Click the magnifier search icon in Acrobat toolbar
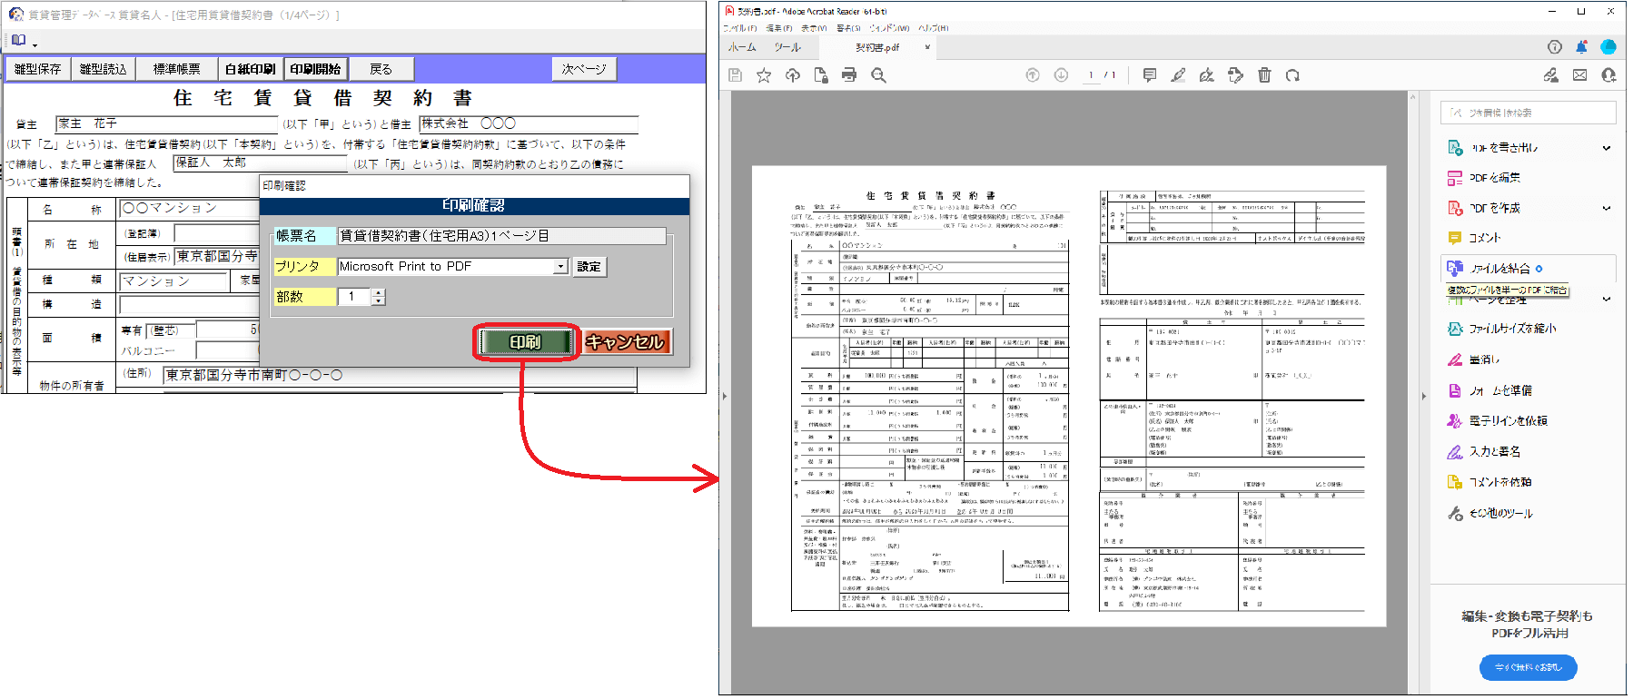This screenshot has height=699, width=1633. click(x=878, y=75)
